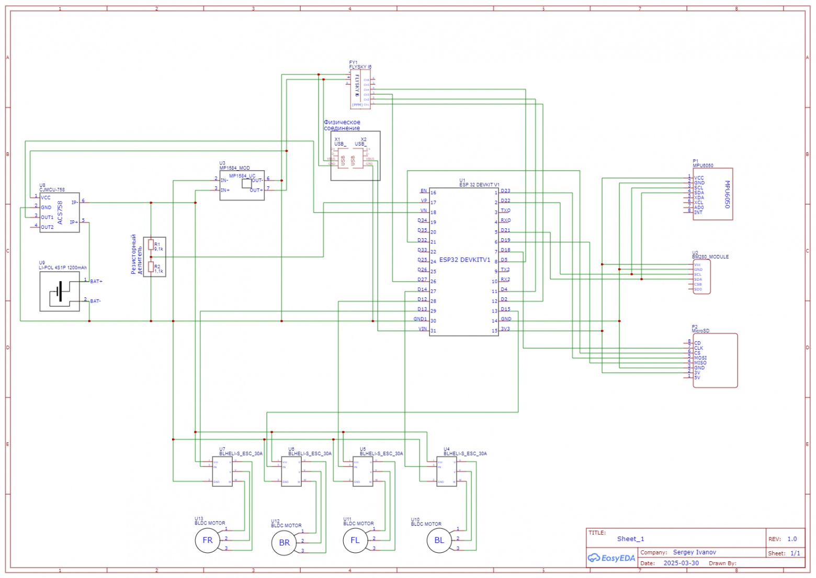Click the D23 pin label on ESP32
The image size is (816, 578).
(x=505, y=191)
